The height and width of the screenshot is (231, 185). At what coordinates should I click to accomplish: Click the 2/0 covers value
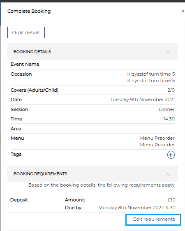pyautogui.click(x=171, y=90)
